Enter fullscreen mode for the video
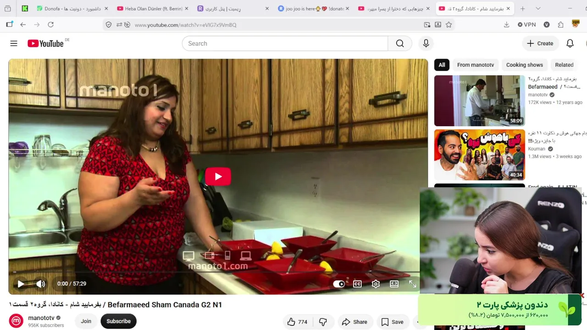Screen dimensions: 587x330 tap(412, 284)
